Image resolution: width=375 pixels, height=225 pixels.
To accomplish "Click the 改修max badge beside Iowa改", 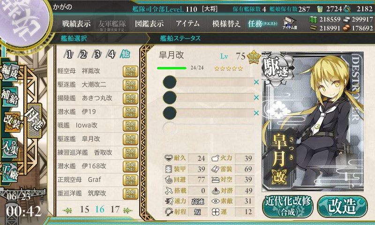I will (130, 126).
